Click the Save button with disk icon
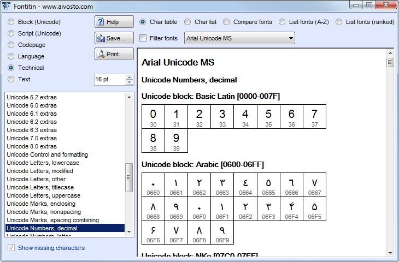Image resolution: width=399 pixels, height=262 pixels. (114, 38)
